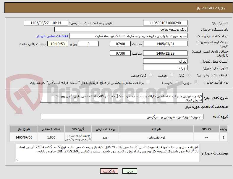Click the کد کالا column header
The image size is (233, 179).
coord(206,129)
